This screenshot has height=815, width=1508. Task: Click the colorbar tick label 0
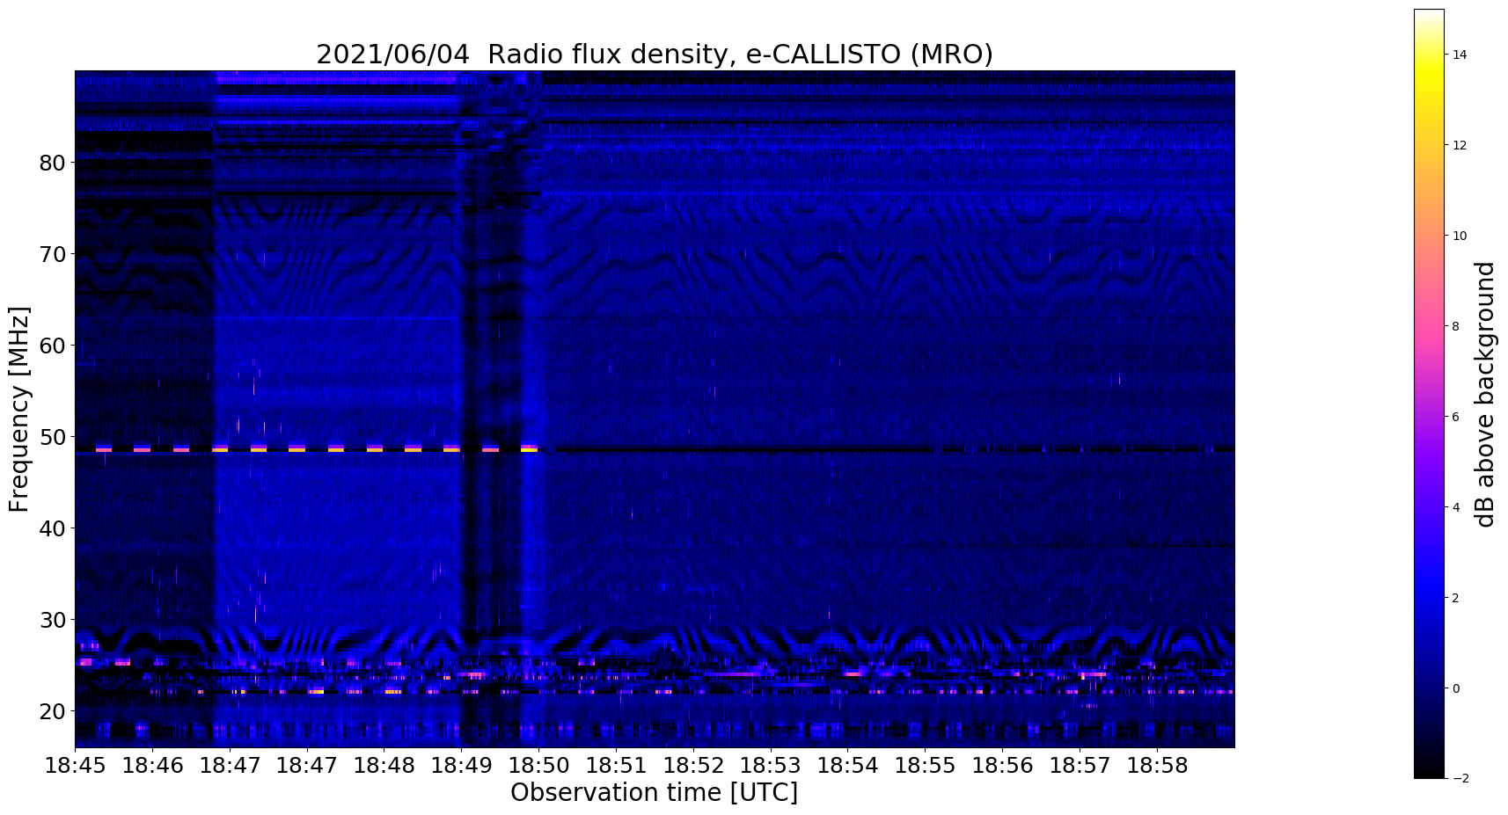point(1456,688)
